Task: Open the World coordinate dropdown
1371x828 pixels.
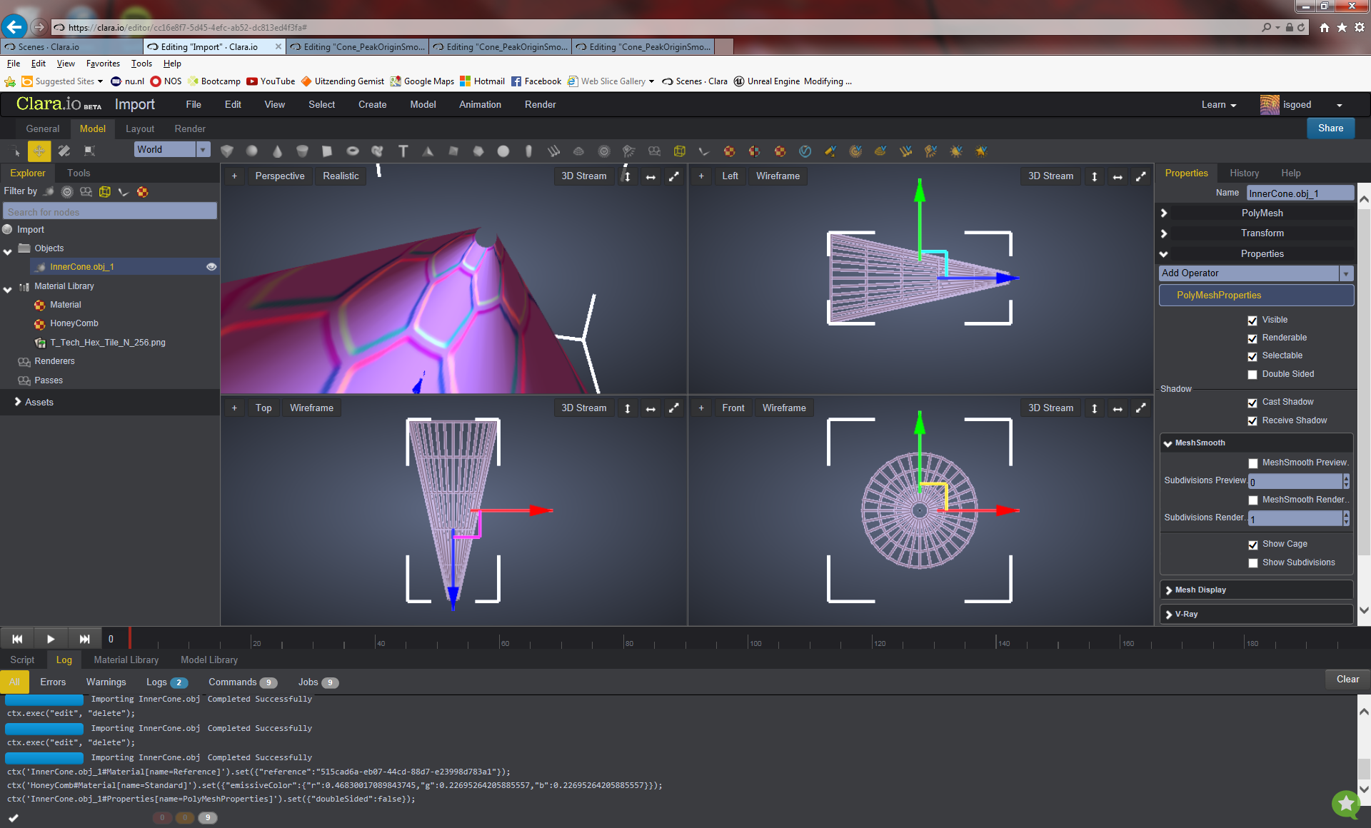Action: [x=204, y=149]
